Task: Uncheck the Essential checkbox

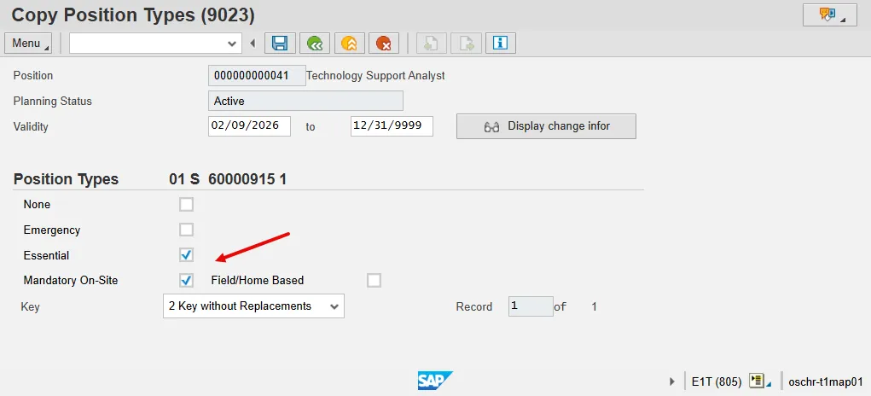Action: 186,255
